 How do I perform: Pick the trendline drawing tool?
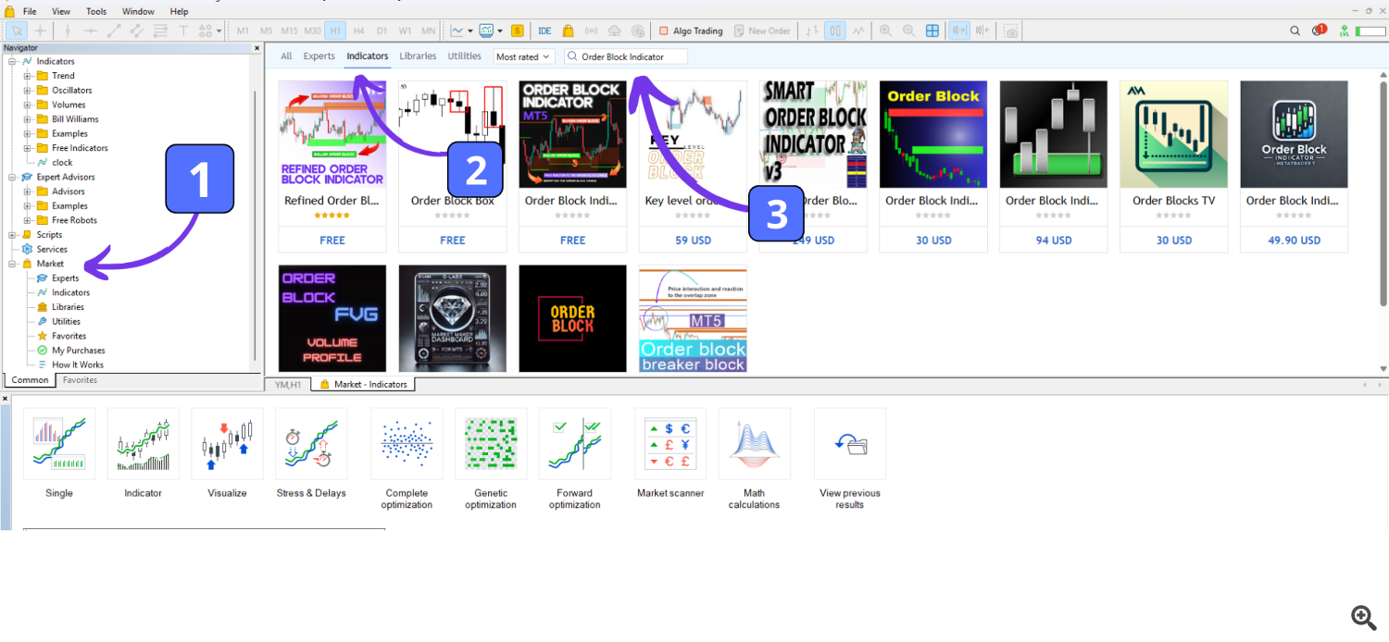114,31
